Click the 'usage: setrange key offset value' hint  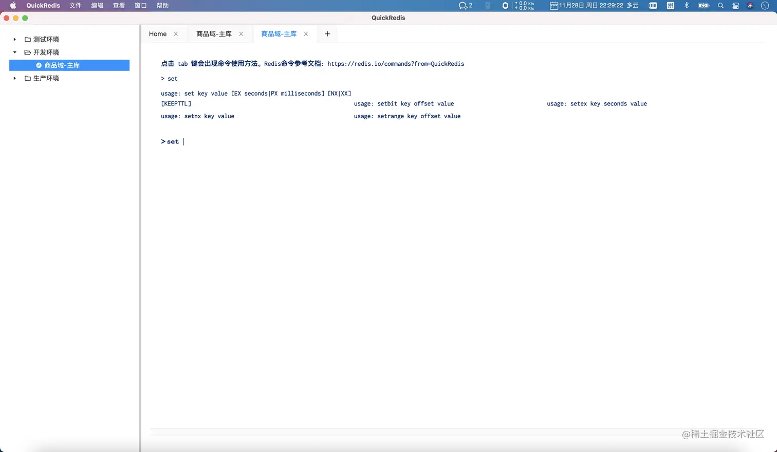[407, 116]
